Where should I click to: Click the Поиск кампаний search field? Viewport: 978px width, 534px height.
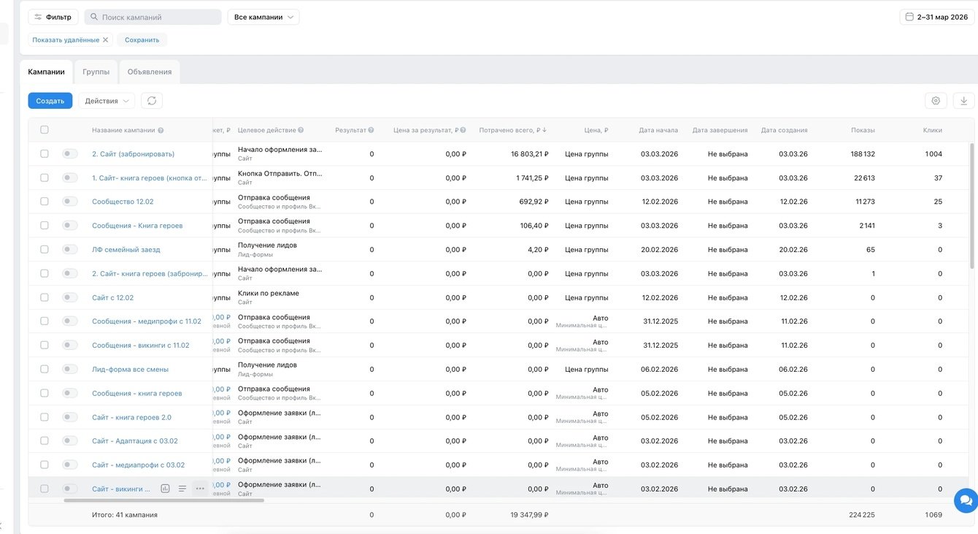pos(153,17)
